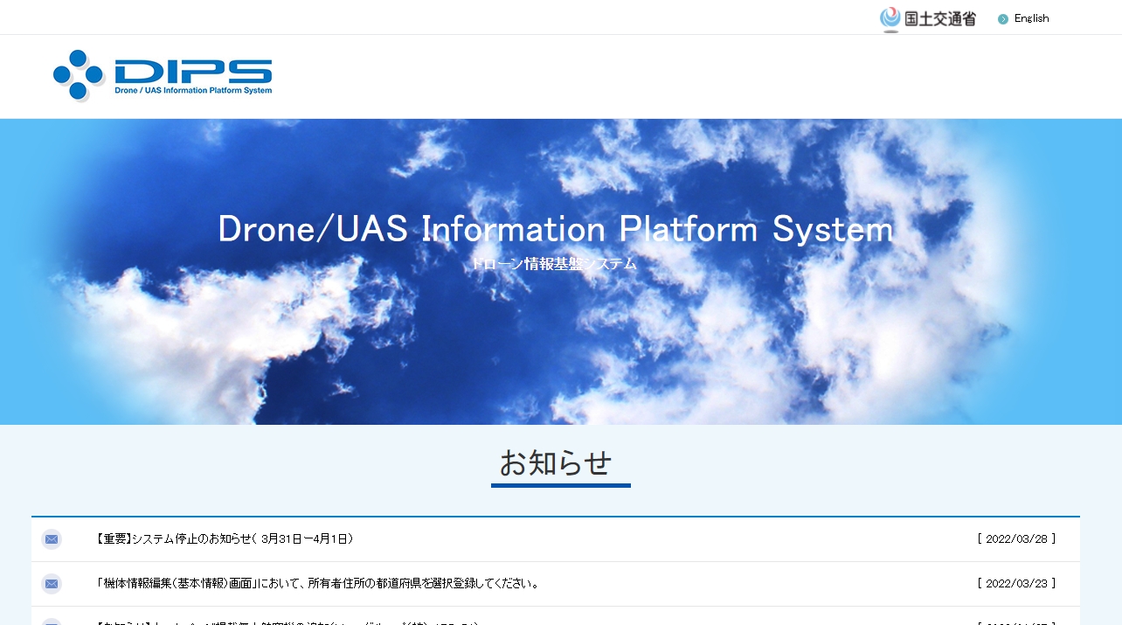Switch the site language to English
Viewport: 1122px width, 625px height.
coord(1031,18)
